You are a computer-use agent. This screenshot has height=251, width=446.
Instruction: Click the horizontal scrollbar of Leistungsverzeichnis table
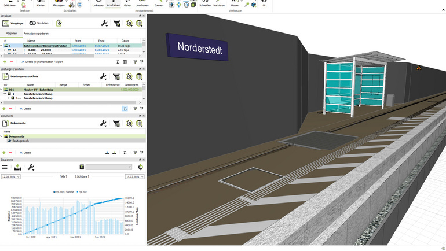(x=70, y=102)
